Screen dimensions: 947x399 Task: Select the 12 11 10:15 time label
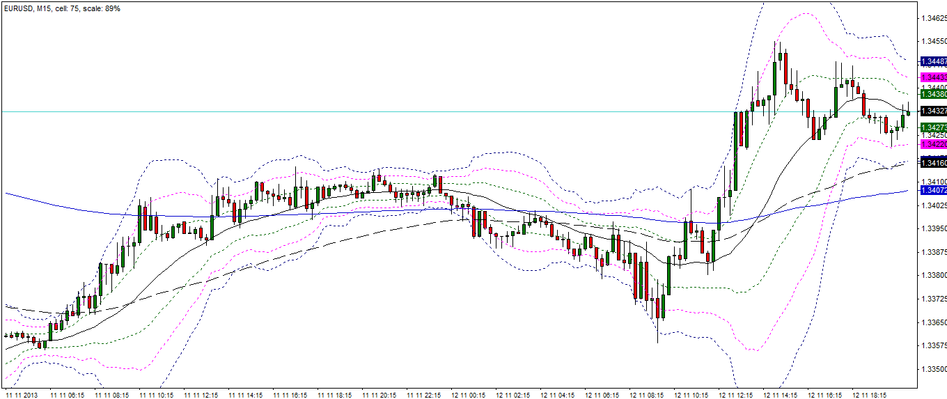point(691,394)
